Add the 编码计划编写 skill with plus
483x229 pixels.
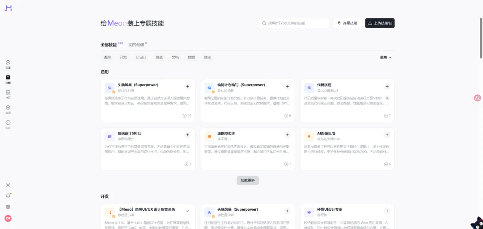click(288, 86)
